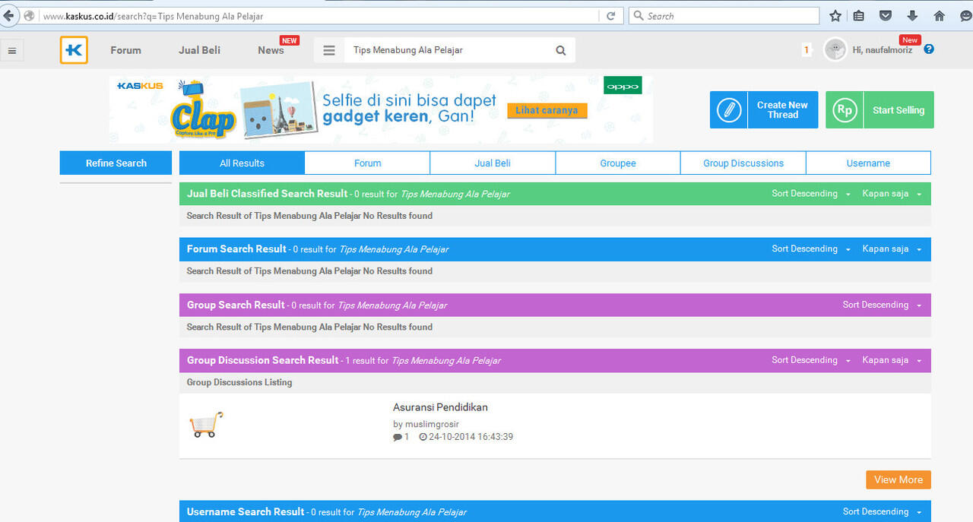Open the search category list icon
The height and width of the screenshot is (522, 973).
(329, 51)
